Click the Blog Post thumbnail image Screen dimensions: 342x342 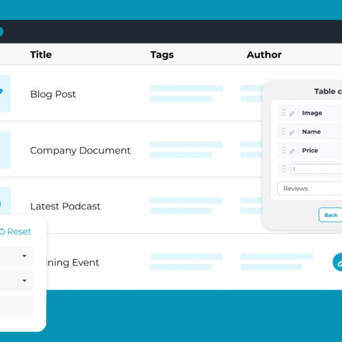coord(5,93)
